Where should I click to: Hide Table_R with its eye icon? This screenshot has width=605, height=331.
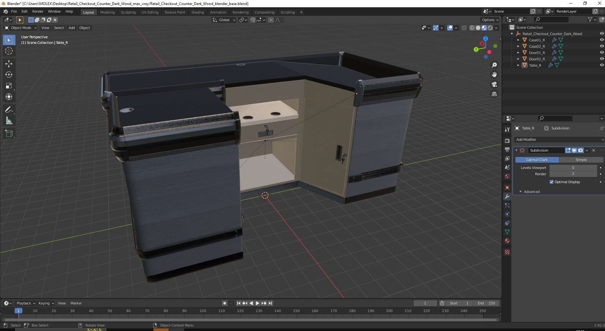602,65
